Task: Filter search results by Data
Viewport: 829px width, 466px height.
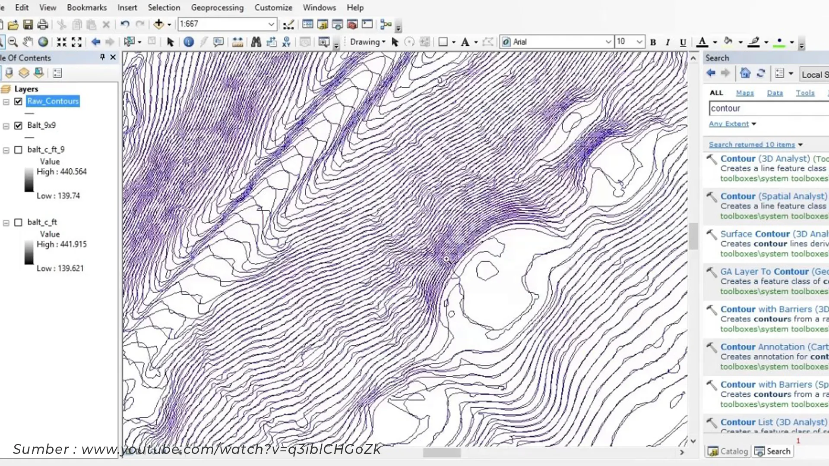Action: coord(775,93)
